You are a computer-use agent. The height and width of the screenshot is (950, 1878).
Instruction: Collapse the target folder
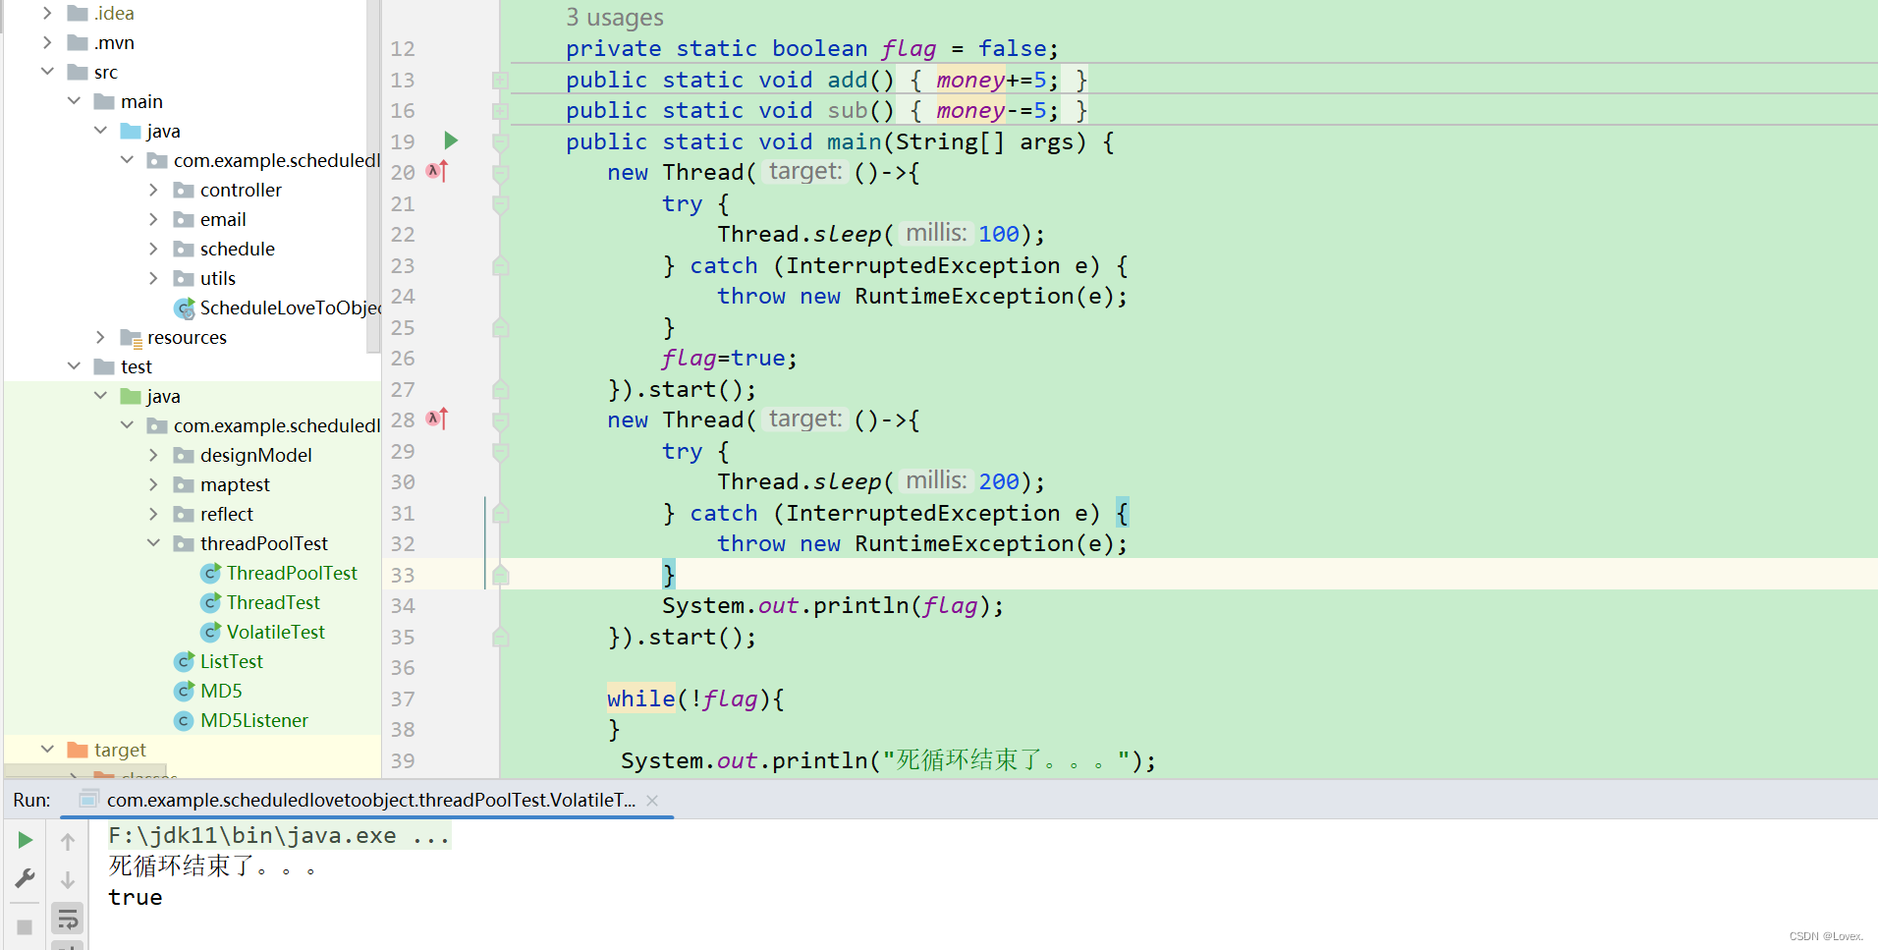point(46,750)
